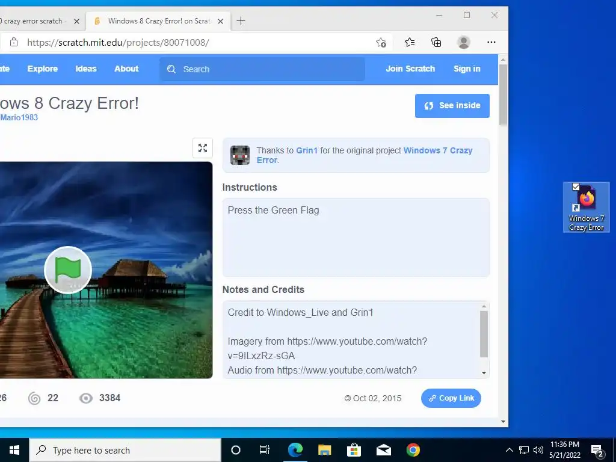Click Join Scratch link
The width and height of the screenshot is (616, 462).
[410, 69]
